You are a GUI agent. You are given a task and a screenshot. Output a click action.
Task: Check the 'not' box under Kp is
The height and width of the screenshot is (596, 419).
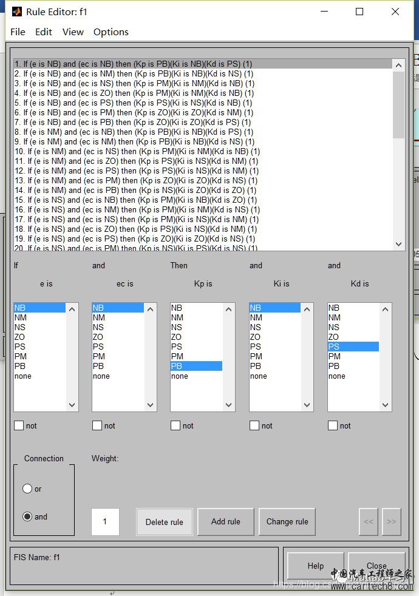coord(175,425)
